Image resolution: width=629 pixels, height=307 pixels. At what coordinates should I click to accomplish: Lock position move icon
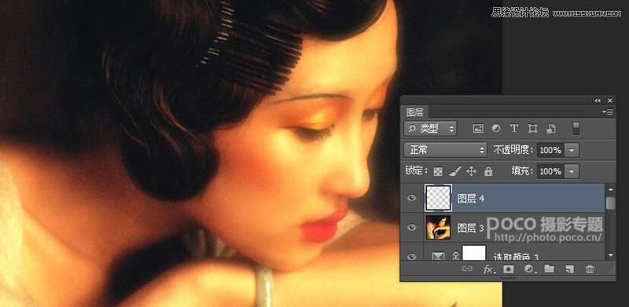[x=471, y=171]
